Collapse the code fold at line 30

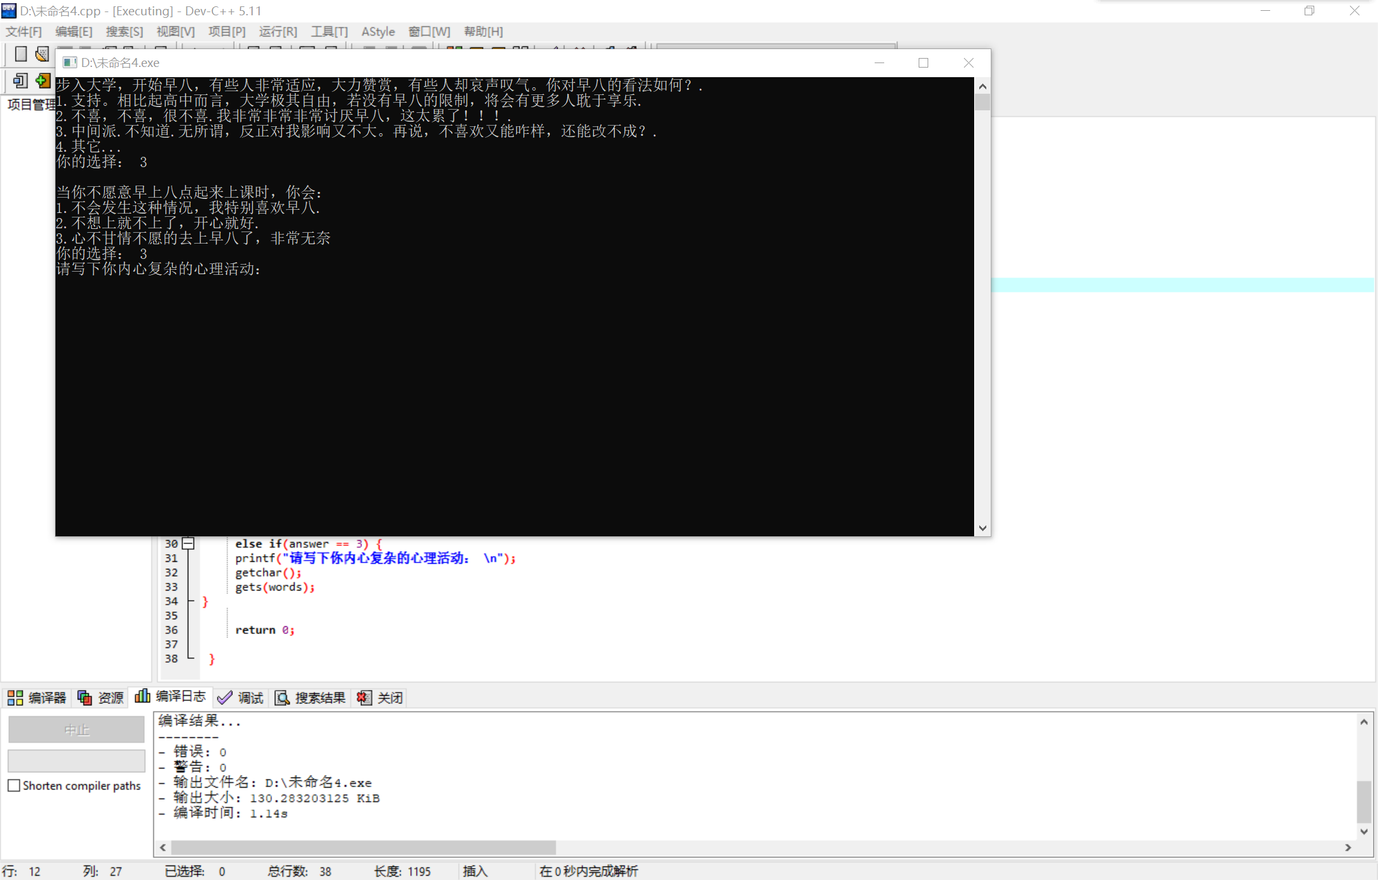click(x=188, y=543)
